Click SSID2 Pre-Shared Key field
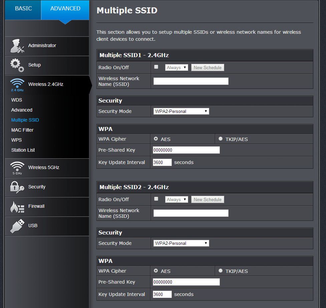This screenshot has height=308, width=326. 186,282
